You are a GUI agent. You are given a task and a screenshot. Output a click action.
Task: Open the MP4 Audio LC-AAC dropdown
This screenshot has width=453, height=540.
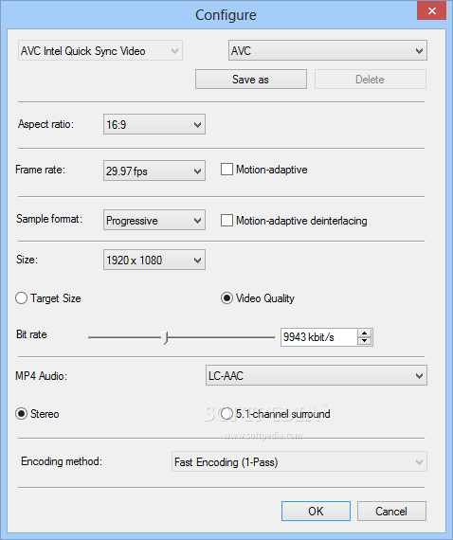pos(317,375)
